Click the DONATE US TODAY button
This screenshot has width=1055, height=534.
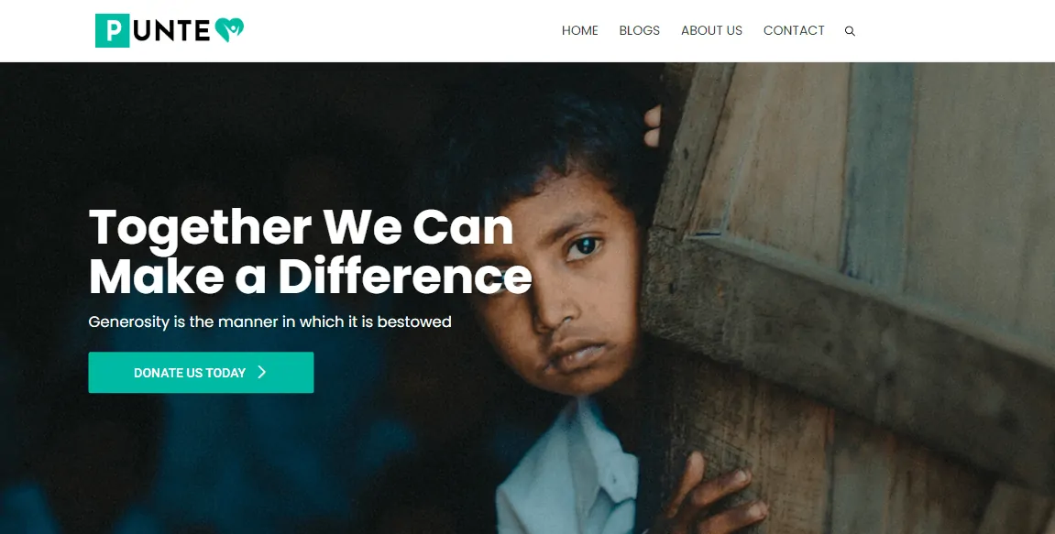click(x=201, y=373)
